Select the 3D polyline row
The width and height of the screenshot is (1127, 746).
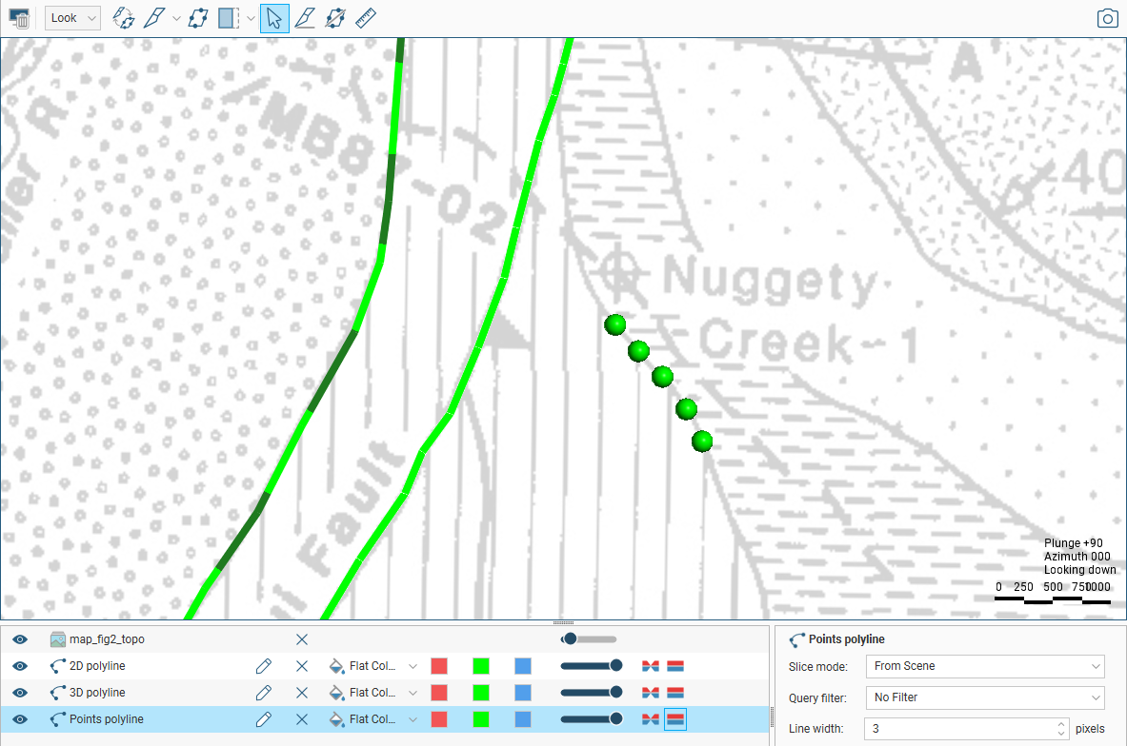385,693
